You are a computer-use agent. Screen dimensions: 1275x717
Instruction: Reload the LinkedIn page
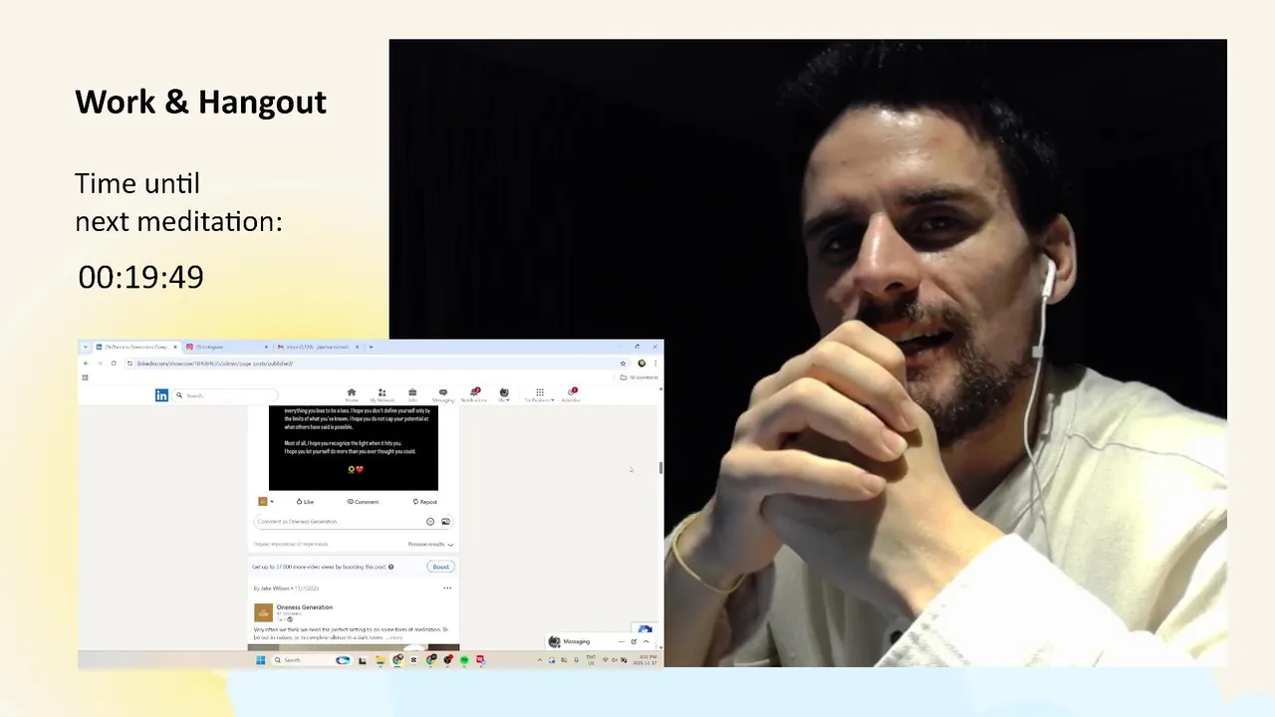[x=114, y=363]
